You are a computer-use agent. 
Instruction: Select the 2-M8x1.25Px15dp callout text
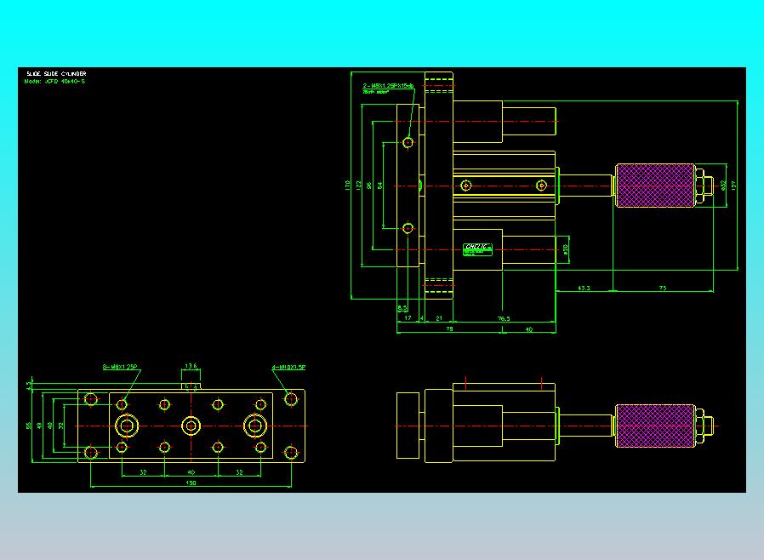click(388, 86)
